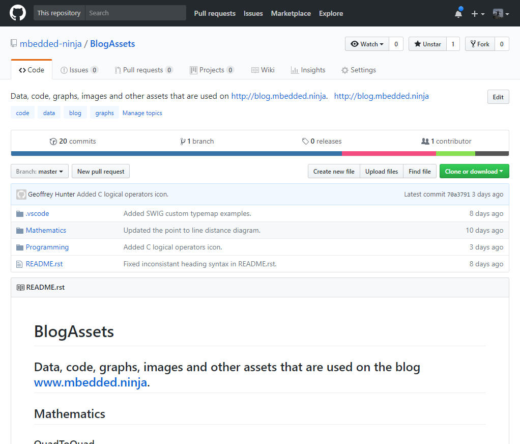
Task: Click the Geoffrey Hunter commit avatar
Action: pyautogui.click(x=21, y=195)
